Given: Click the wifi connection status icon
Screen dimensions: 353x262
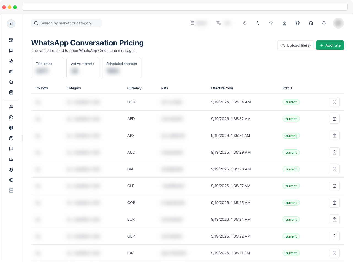Looking at the screenshot, I should 271,23.
